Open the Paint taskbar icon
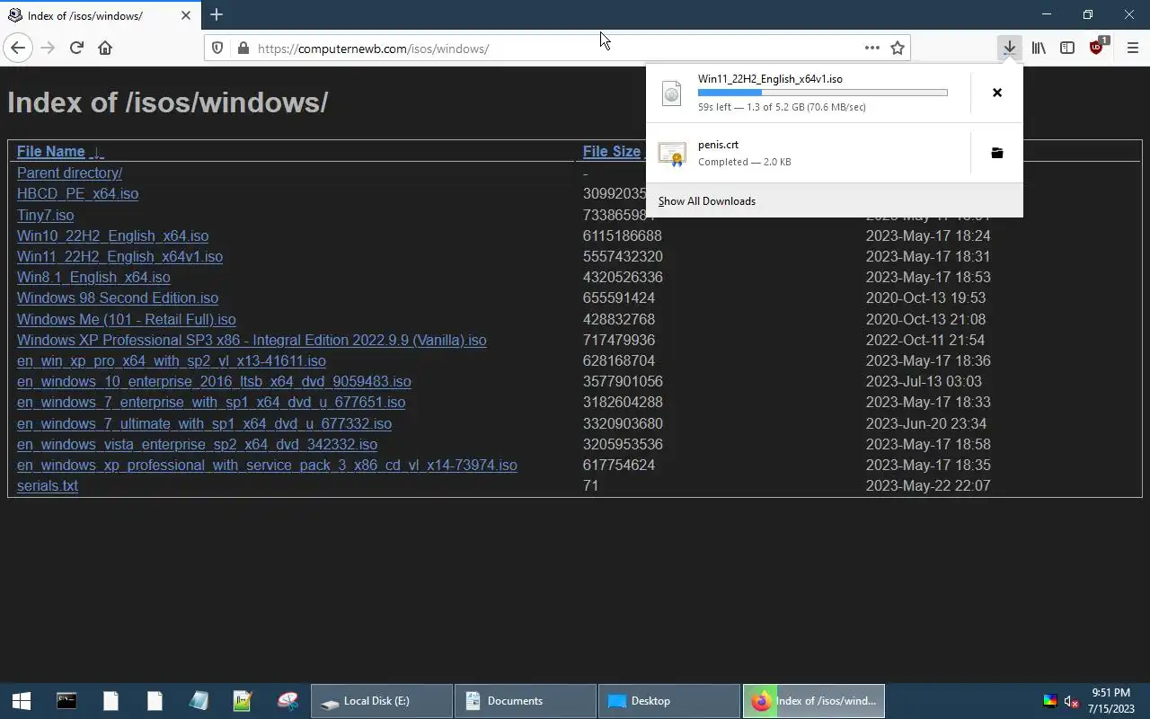The image size is (1150, 719). (x=287, y=701)
